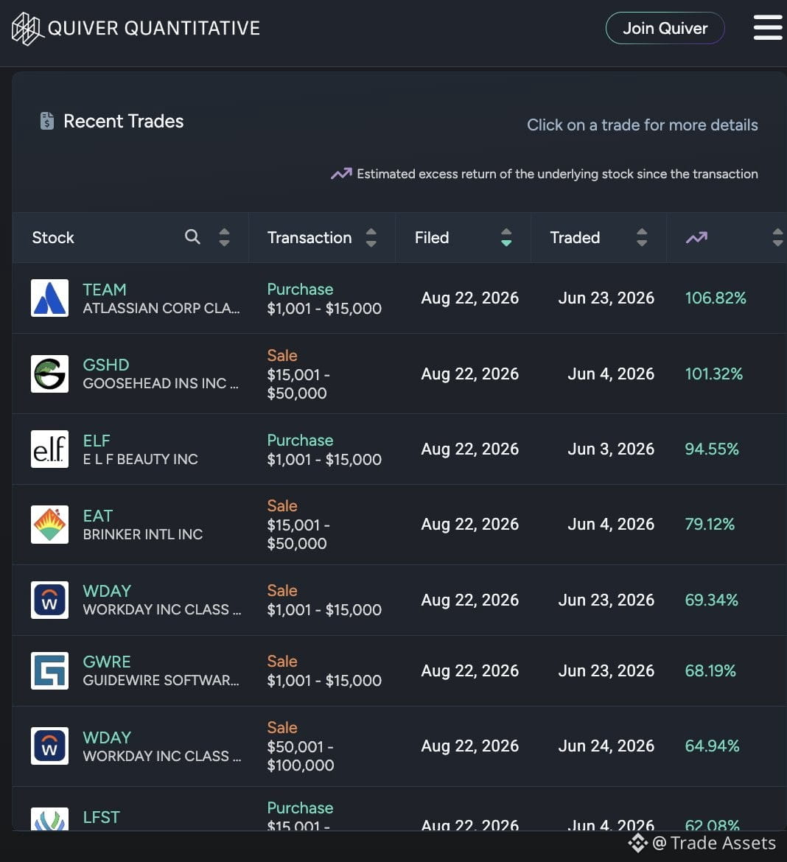Click the Join Quiver button
Image resolution: width=787 pixels, height=862 pixels.
[x=665, y=28]
